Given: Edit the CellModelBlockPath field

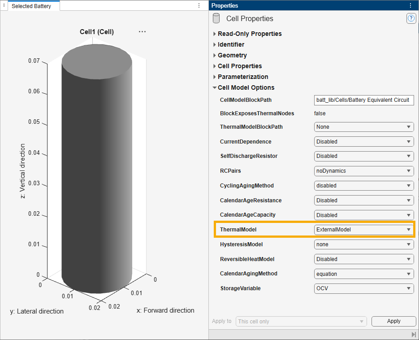Looking at the screenshot, I should 364,100.
